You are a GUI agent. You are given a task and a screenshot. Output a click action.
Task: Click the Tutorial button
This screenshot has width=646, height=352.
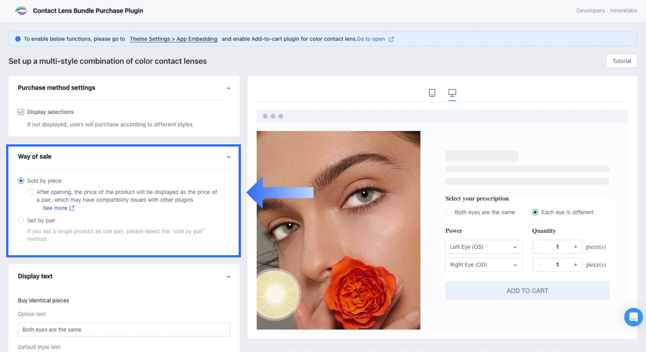(621, 61)
